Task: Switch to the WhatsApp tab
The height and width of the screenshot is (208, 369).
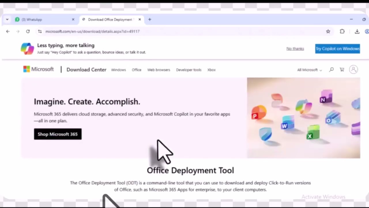Action: pyautogui.click(x=45, y=19)
